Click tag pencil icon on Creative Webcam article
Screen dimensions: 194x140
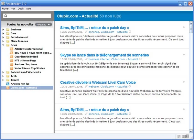pyautogui.click(x=86, y=86)
